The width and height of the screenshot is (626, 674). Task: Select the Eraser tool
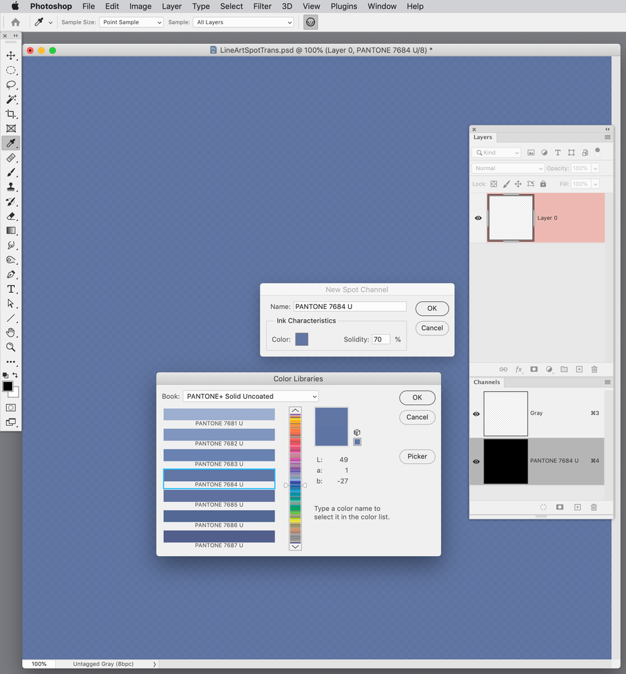[11, 216]
